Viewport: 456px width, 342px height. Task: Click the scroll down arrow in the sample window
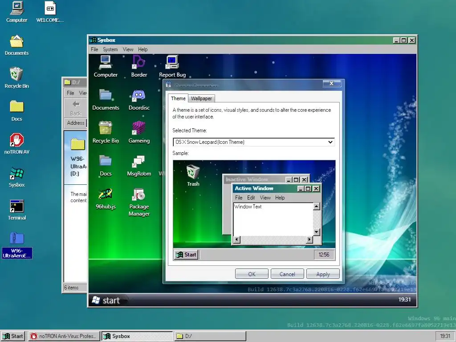coord(317,232)
